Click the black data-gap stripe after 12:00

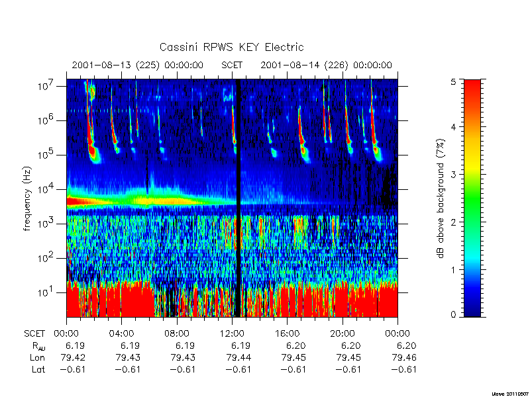click(x=238, y=198)
